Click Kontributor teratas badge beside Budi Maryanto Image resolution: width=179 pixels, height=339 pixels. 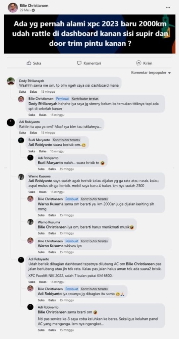pos(66,140)
